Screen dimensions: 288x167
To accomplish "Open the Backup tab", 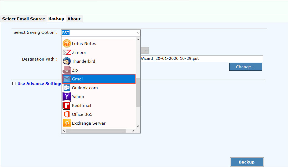I will point(56,18).
